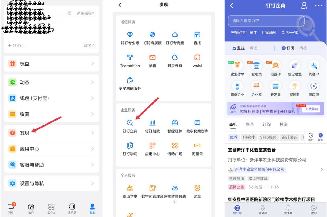Image resolution: width=327 pixels, height=217 pixels.
Task: Open 阿里云盘 icon
Action: (175, 61)
